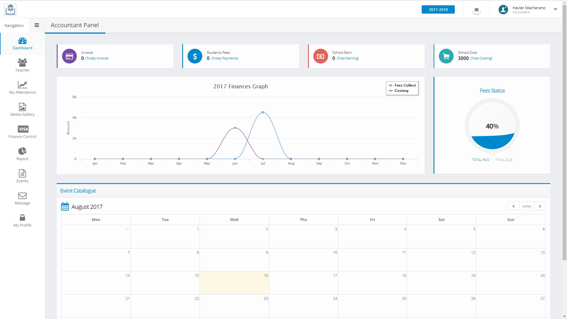This screenshot has width=567, height=319.
Task: Open Finance Control VISA icon
Action: click(x=23, y=129)
